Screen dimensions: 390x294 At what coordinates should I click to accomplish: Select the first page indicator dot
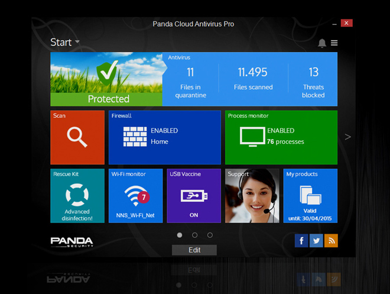click(x=180, y=235)
